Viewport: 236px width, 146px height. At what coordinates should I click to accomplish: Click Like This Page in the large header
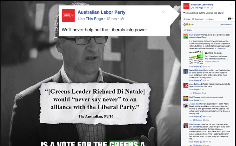click(x=90, y=19)
